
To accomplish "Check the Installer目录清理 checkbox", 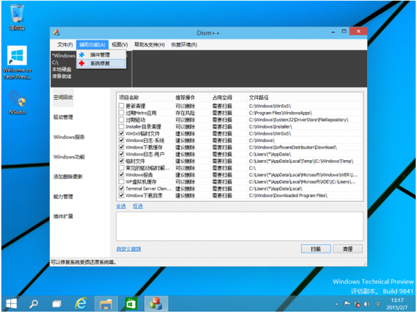I will tap(121, 127).
